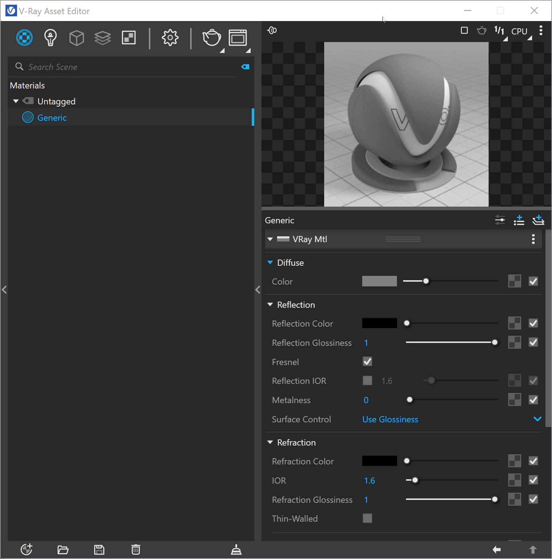Open VRay Mtl three-dot options menu
552x559 pixels.
[533, 239]
